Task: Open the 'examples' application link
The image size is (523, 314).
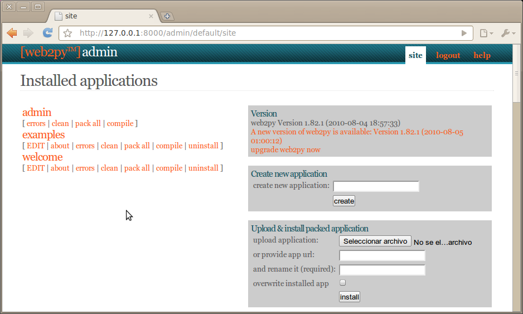Action: tap(43, 135)
